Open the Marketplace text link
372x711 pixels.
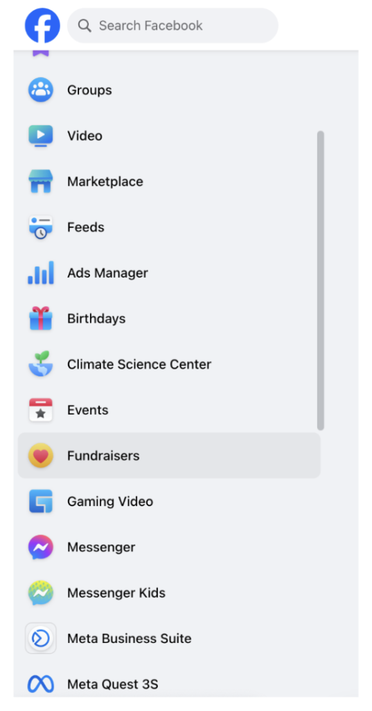[x=105, y=181]
